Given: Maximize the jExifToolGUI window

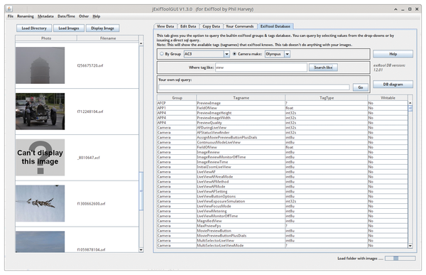Looking at the screenshot, I should 410,9.
